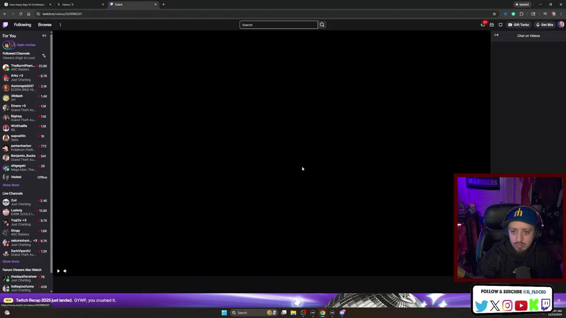Play the video
566x318 pixels.
(x=58, y=271)
